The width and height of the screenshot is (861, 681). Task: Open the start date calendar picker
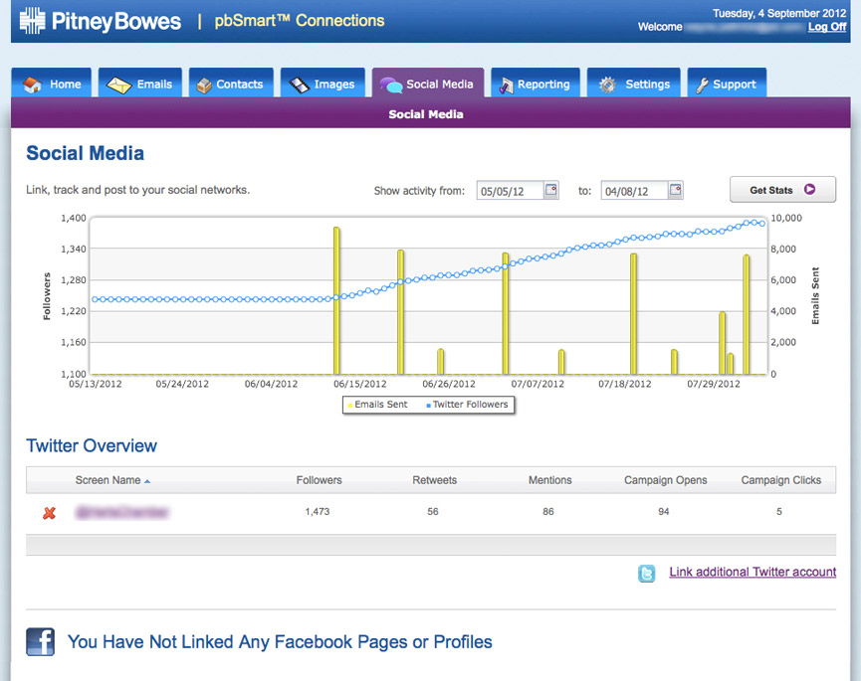[550, 190]
